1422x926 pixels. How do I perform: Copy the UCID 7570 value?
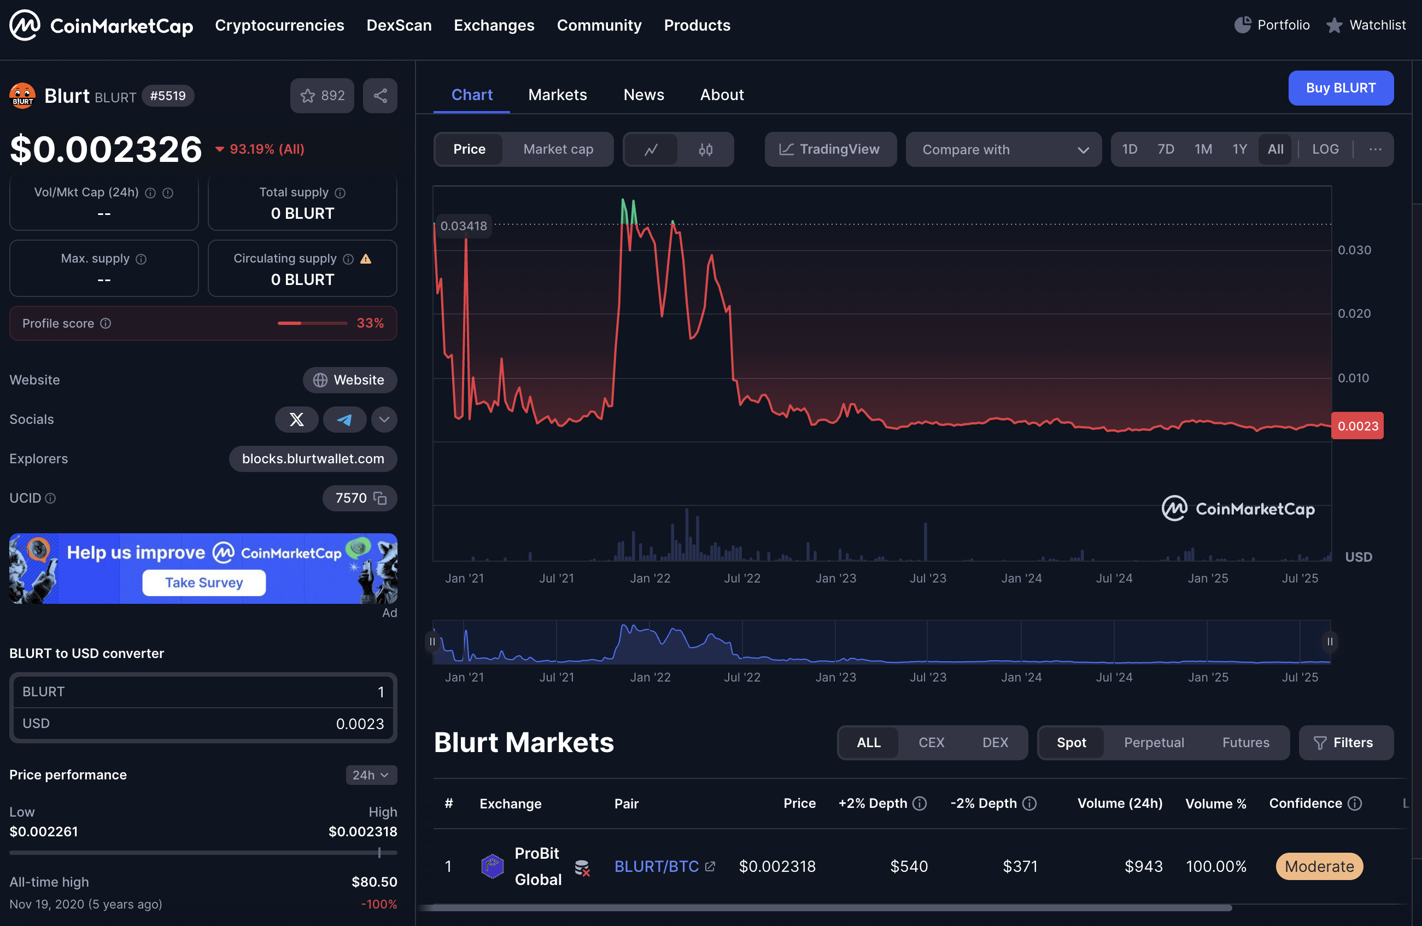[379, 499]
